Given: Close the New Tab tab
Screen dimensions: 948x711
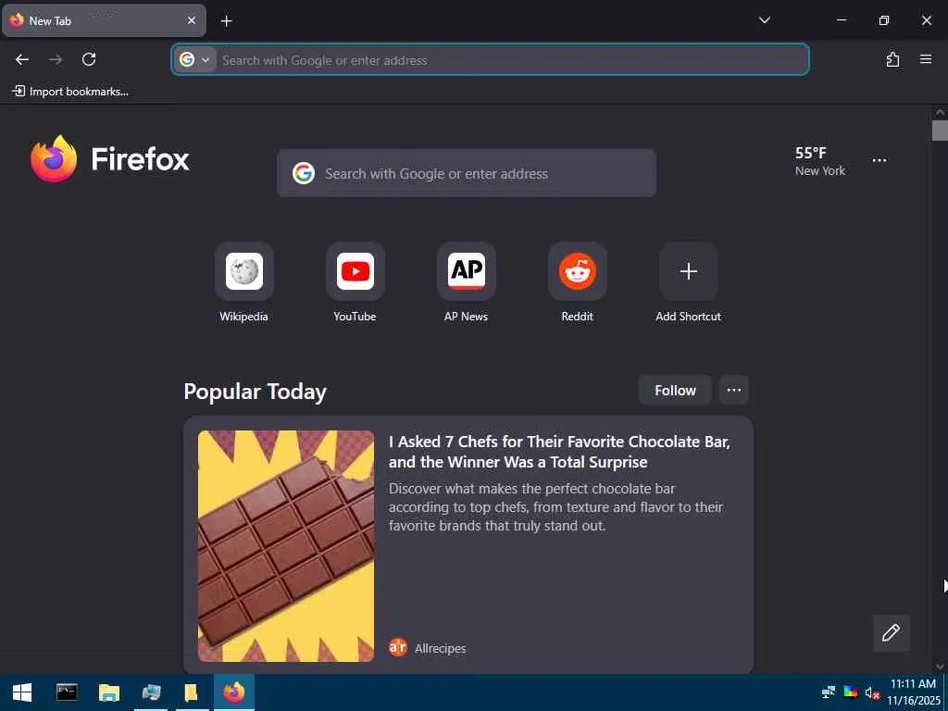Looking at the screenshot, I should click(x=191, y=20).
